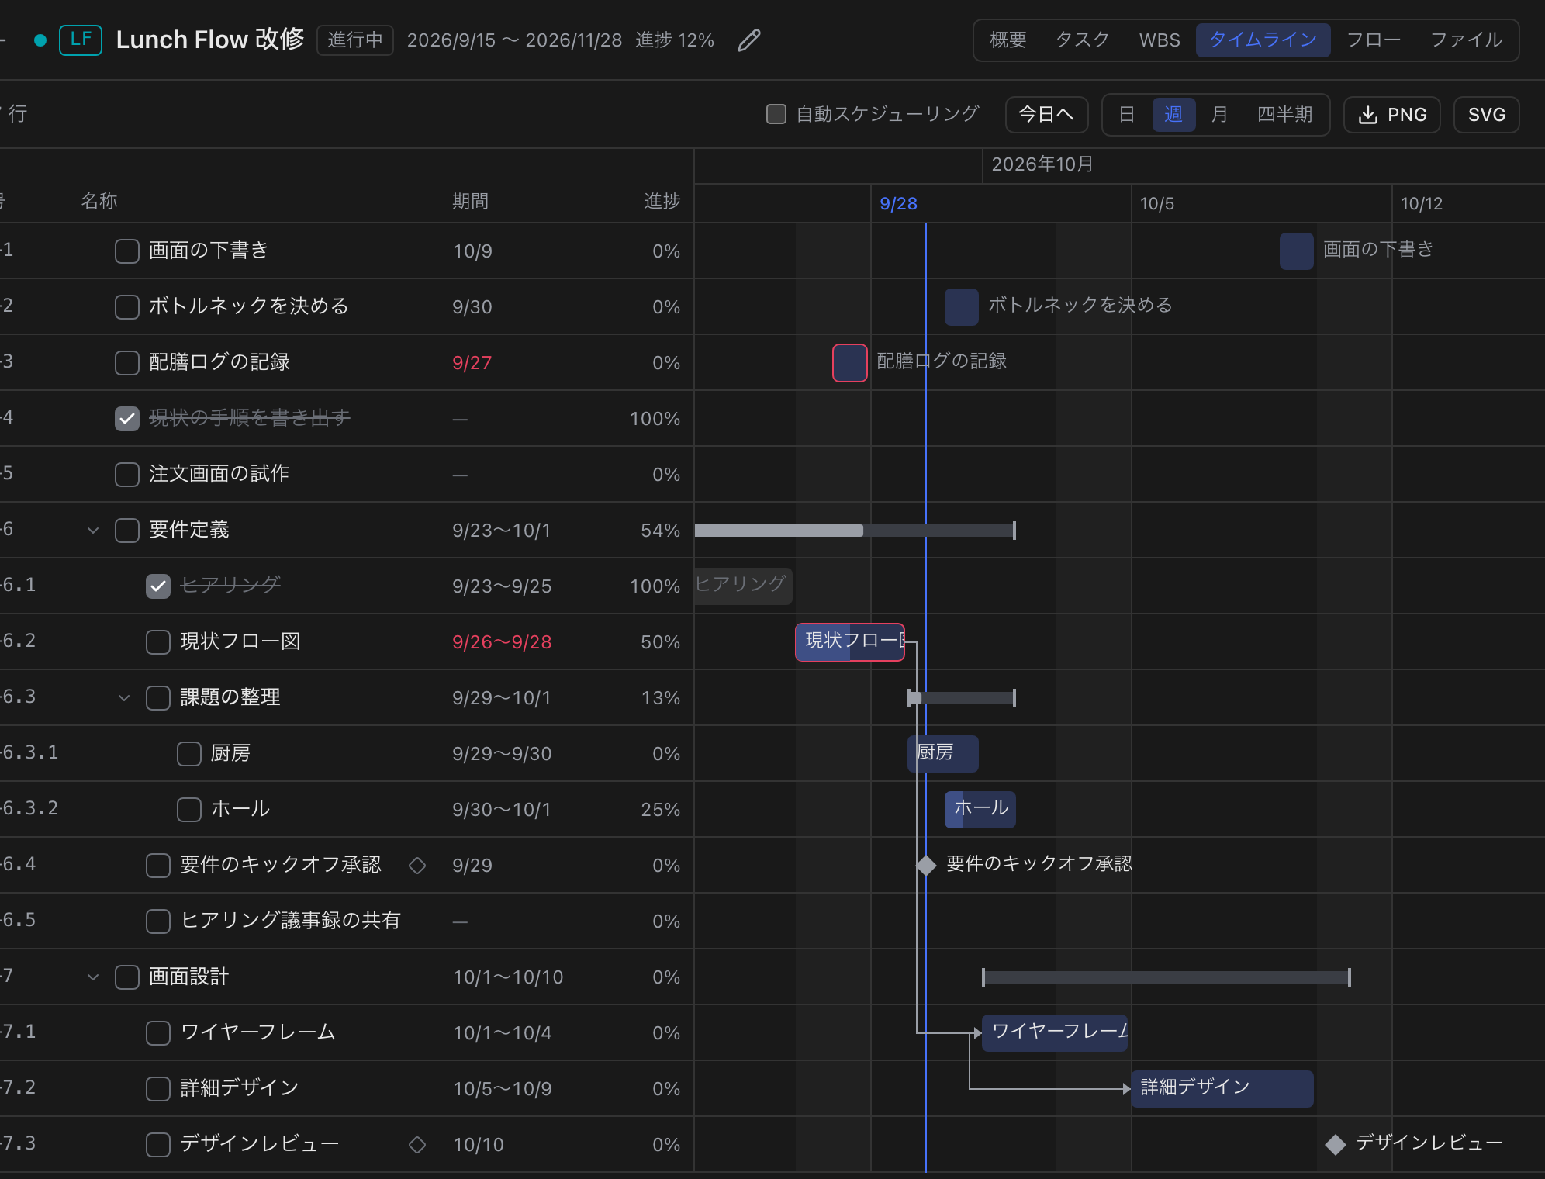1545x1179 pixels.
Task: Toggle the 自動スケジューリング checkbox
Action: point(776,114)
